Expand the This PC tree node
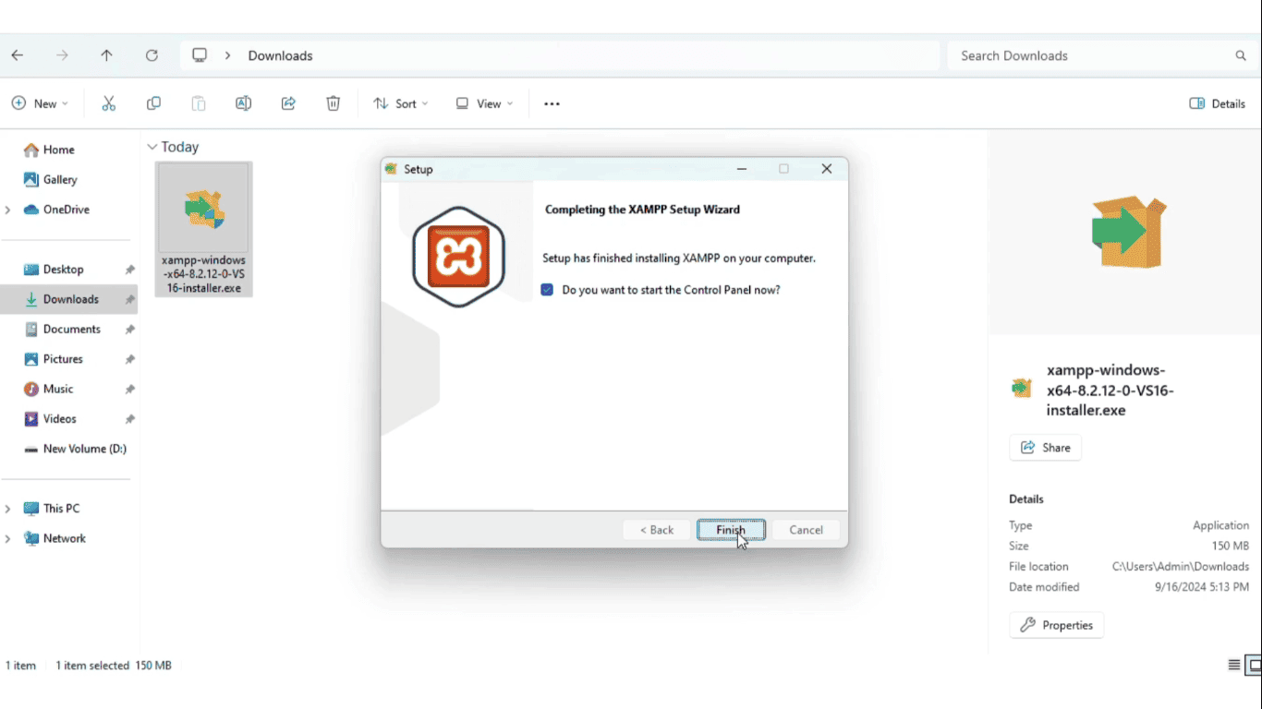 (x=8, y=509)
